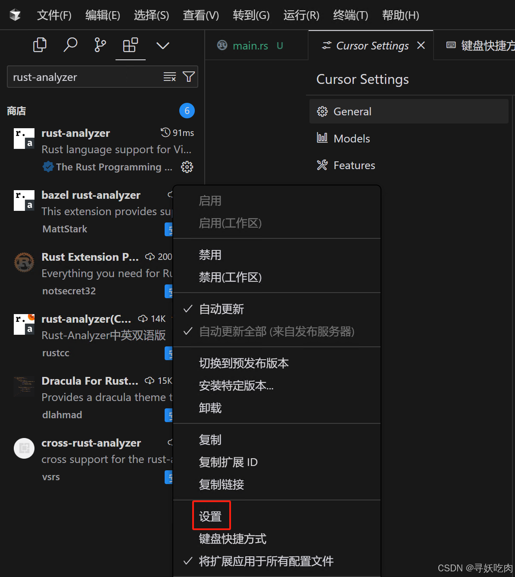Open the Dracula For Rust title
The height and width of the screenshot is (577, 515).
pyautogui.click(x=90, y=381)
